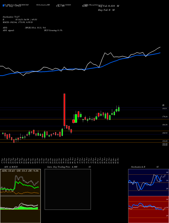Select the '12 Day = 179.5' legend text
The height and width of the screenshot is (223, 169).
13,6
